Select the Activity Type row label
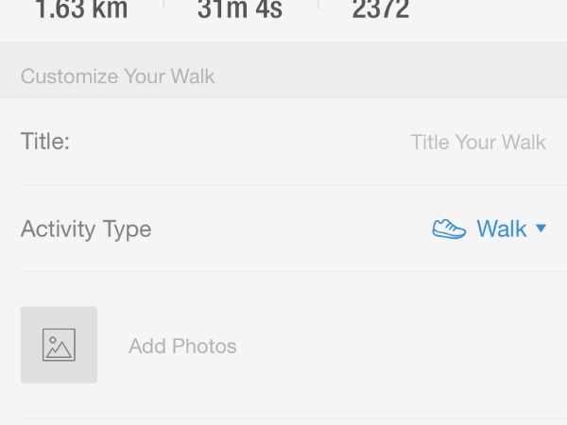567x425 pixels. point(86,229)
